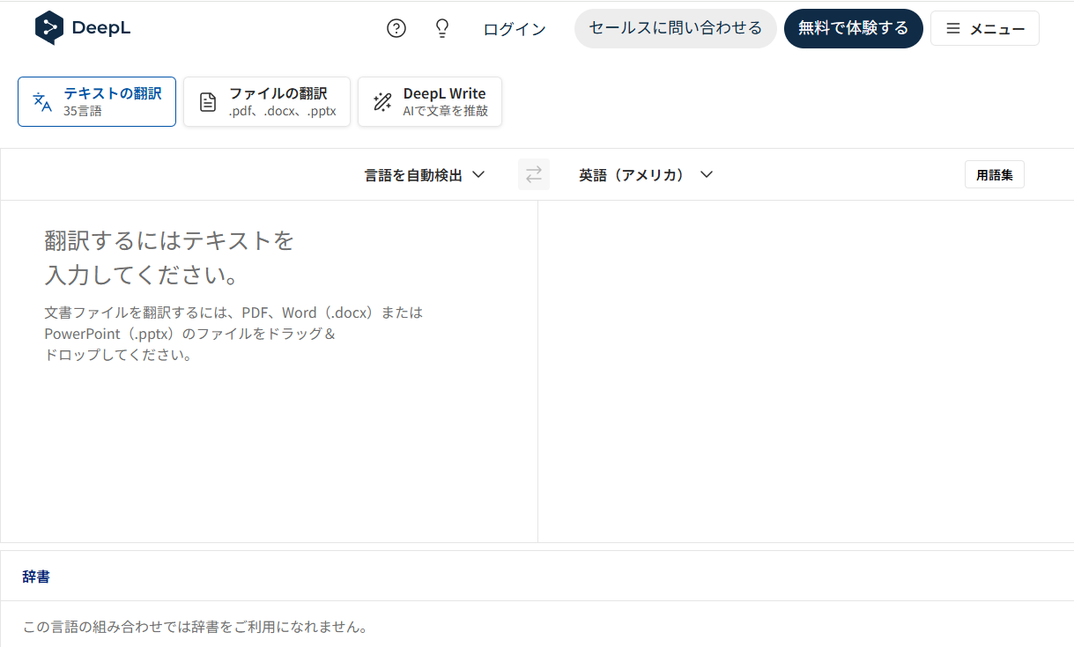Viewport: 1074px width, 647px height.
Task: Expand the source language selection chevron
Action: point(478,174)
